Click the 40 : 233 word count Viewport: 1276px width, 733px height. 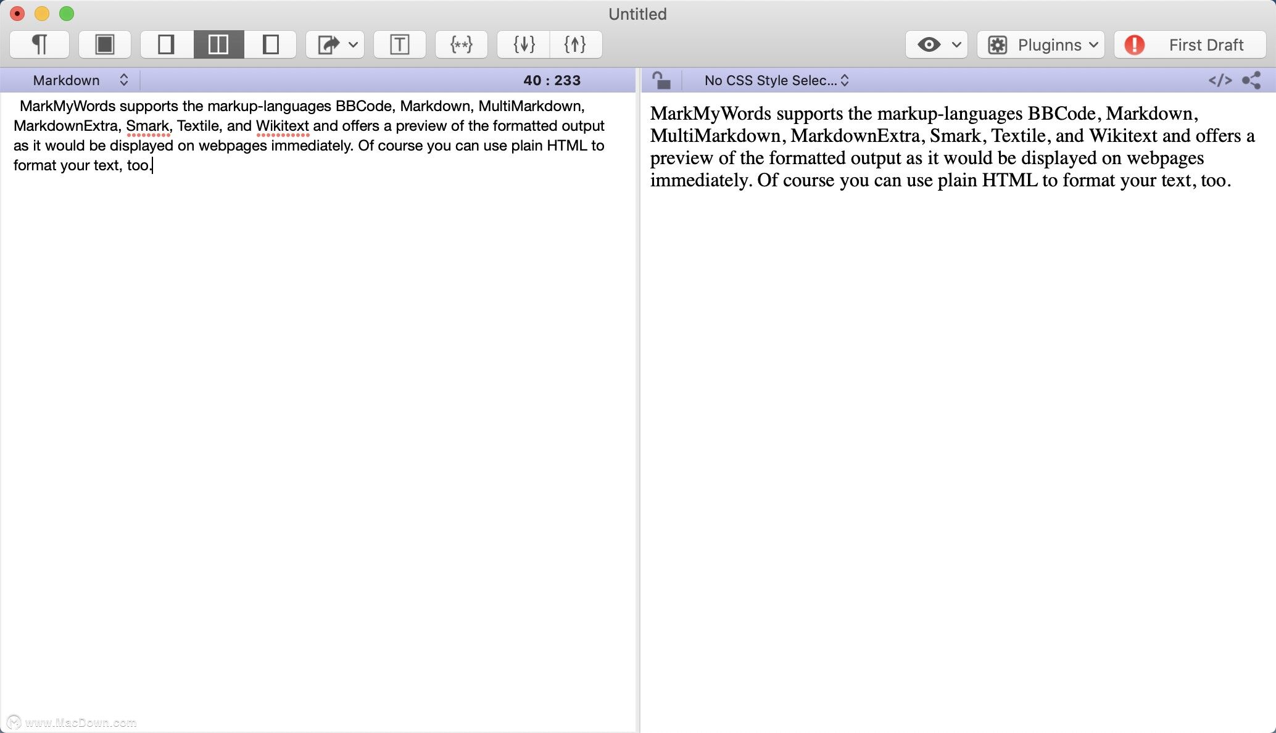pyautogui.click(x=552, y=80)
